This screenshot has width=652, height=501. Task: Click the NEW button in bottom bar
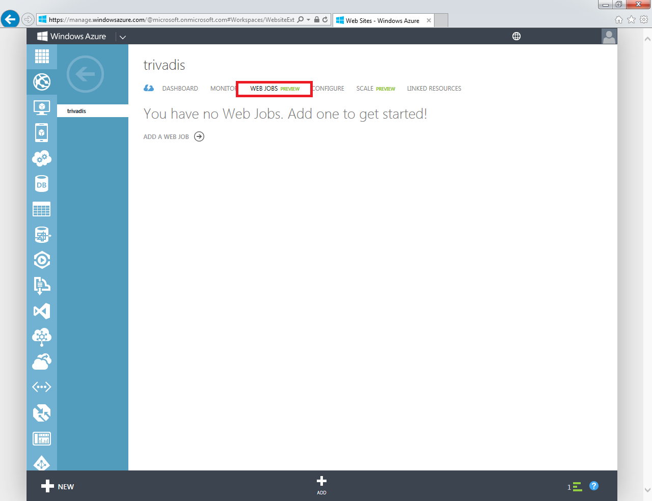point(58,486)
